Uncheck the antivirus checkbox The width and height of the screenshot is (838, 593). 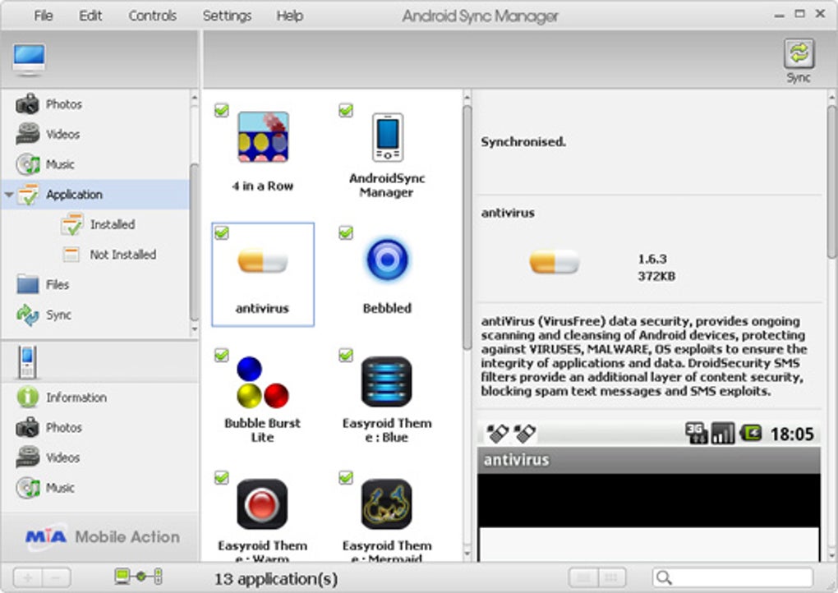(221, 232)
